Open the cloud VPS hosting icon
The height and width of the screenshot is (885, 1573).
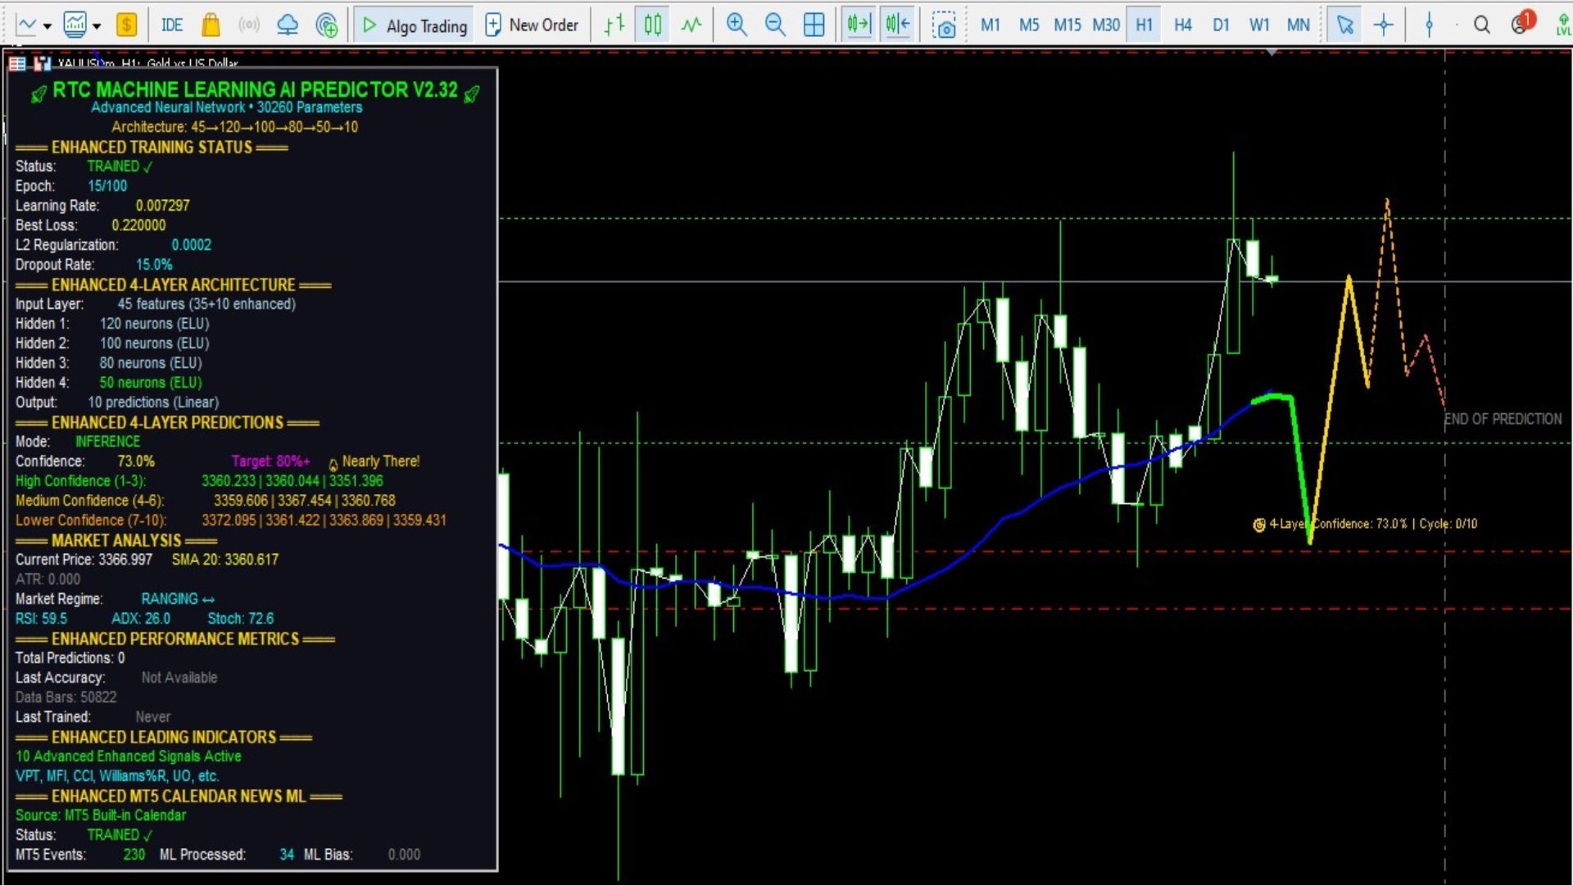click(x=288, y=25)
